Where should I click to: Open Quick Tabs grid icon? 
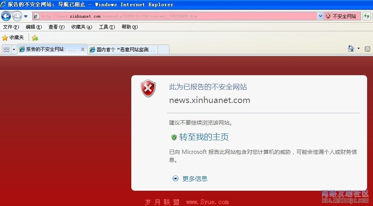pyautogui.click(x=6, y=49)
